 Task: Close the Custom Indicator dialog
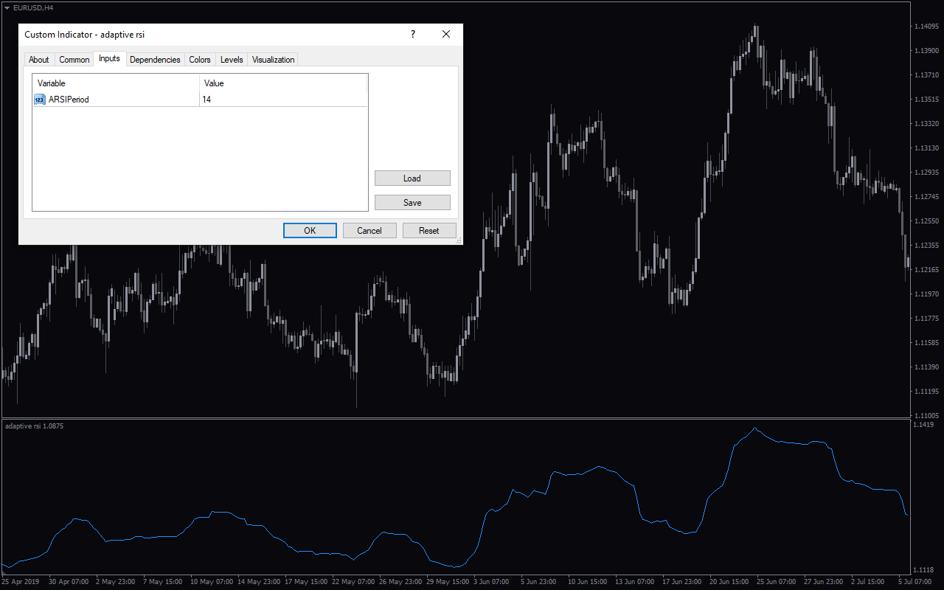coord(446,34)
